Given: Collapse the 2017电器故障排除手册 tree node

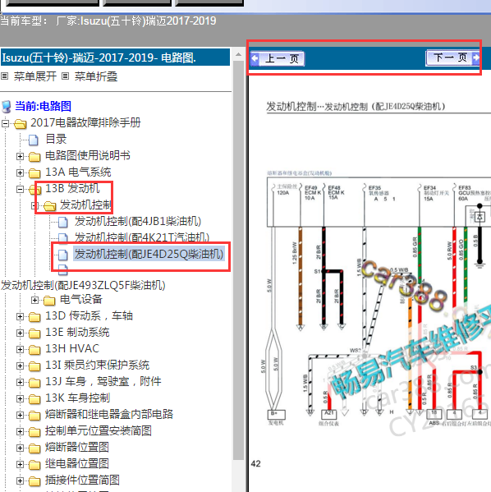Looking at the screenshot, I should coord(5,123).
